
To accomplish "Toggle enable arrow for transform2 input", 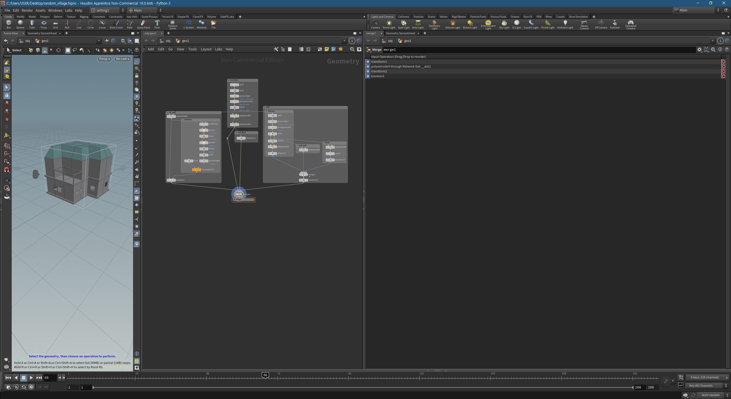I will coord(368,71).
